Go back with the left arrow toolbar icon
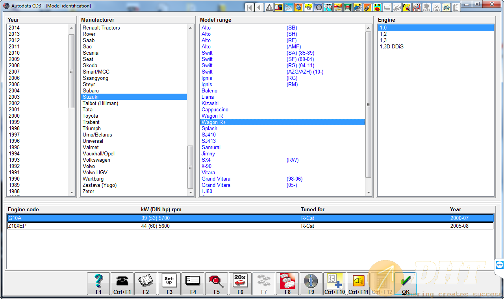The image size is (504, 299). [x=259, y=7]
